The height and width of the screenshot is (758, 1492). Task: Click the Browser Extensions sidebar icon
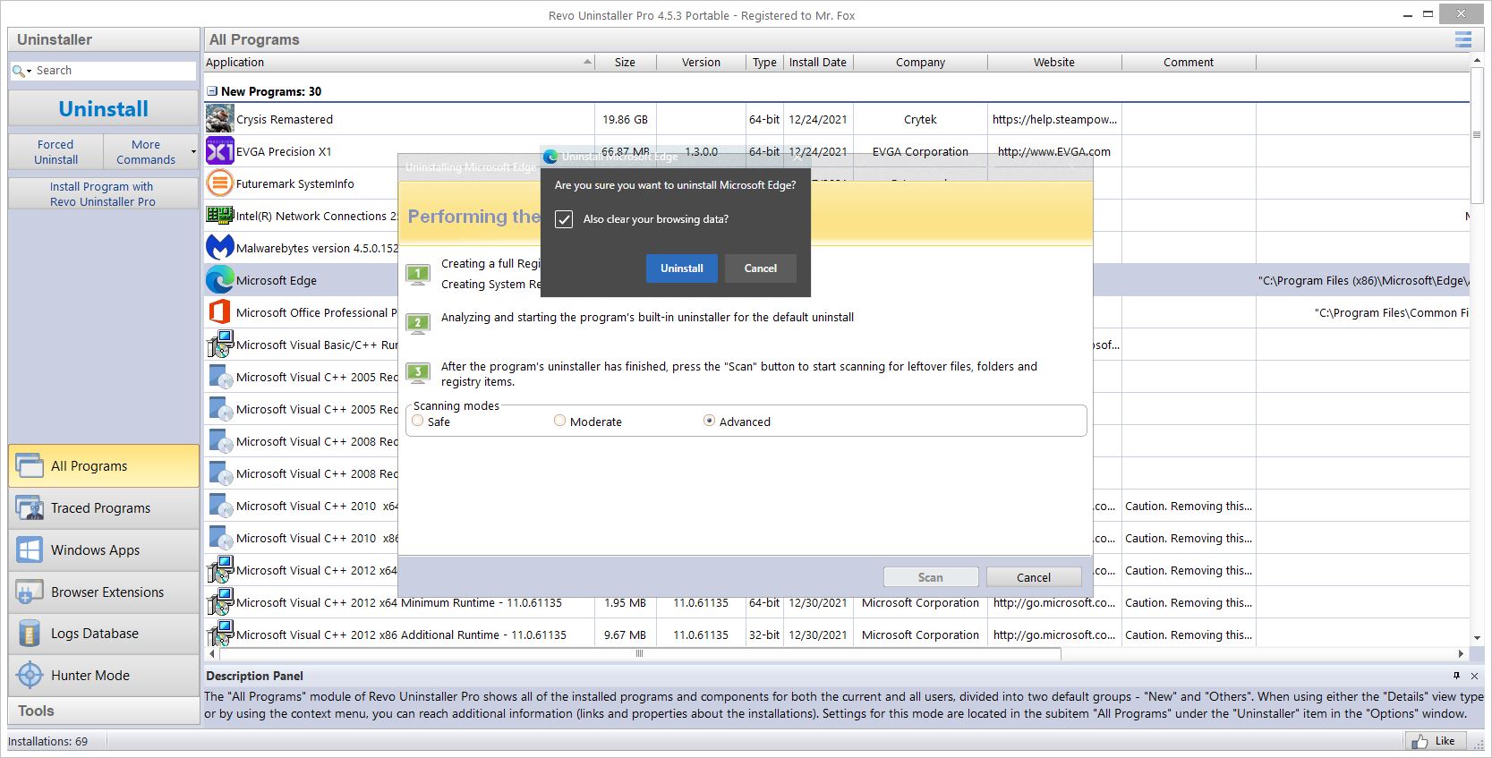tap(29, 592)
